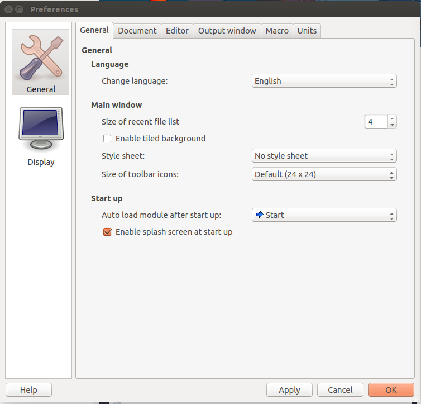The image size is (421, 404).
Task: Expand the Style sheet combo box
Action: pyautogui.click(x=324, y=156)
